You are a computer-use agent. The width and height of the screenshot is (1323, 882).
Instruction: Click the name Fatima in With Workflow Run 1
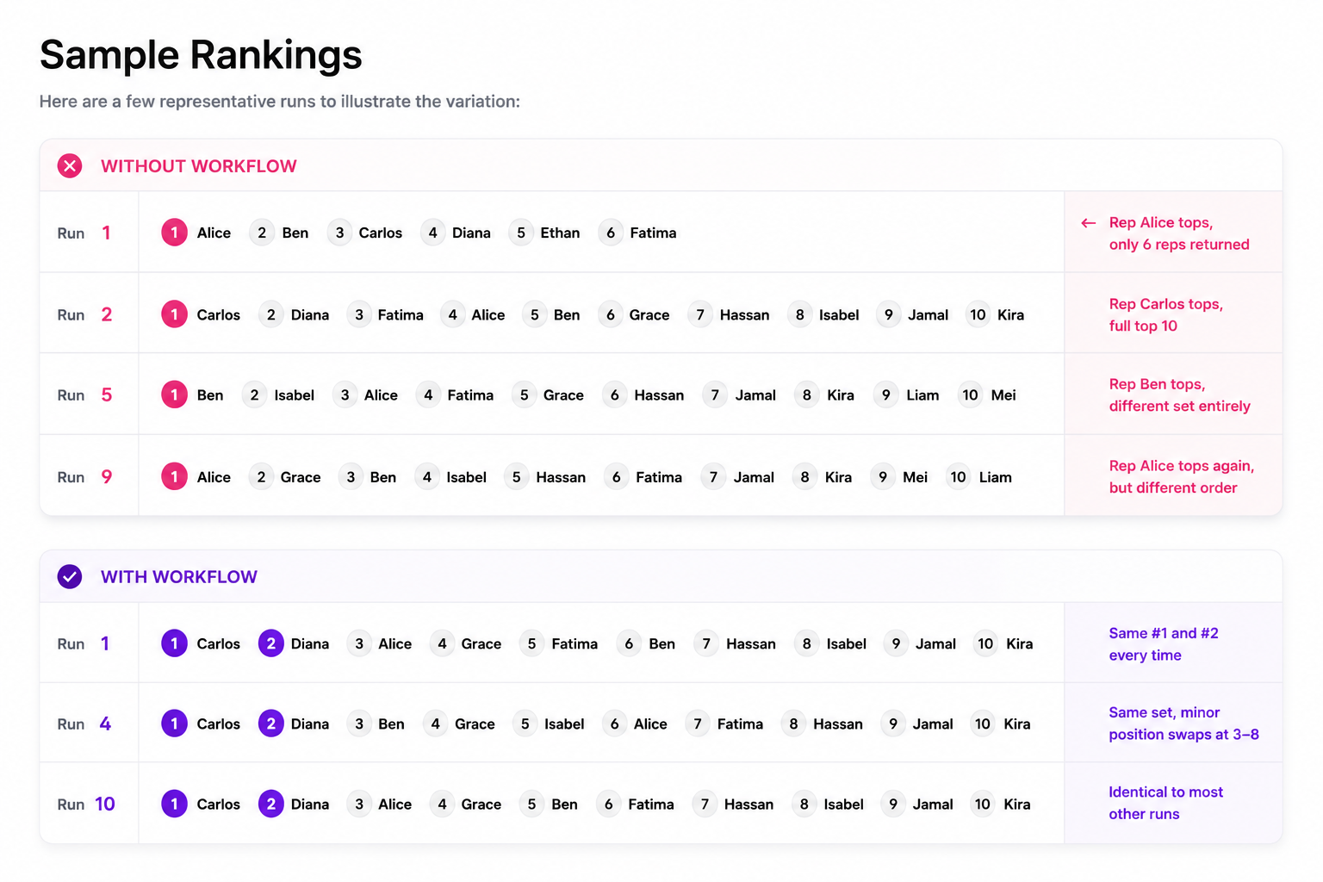point(575,643)
